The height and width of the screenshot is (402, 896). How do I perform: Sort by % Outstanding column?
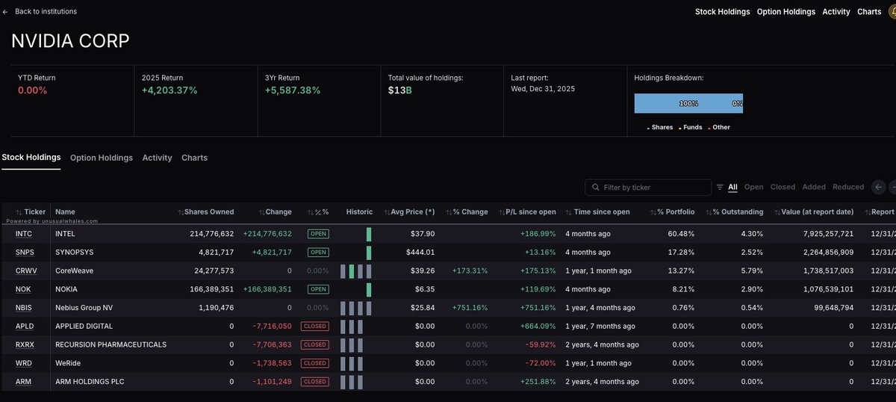click(x=734, y=212)
